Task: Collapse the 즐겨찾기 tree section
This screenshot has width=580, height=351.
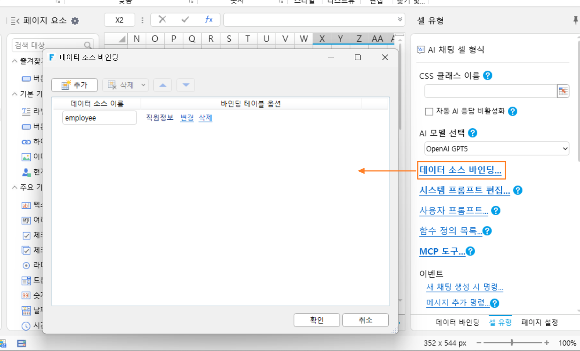Action: click(x=15, y=61)
